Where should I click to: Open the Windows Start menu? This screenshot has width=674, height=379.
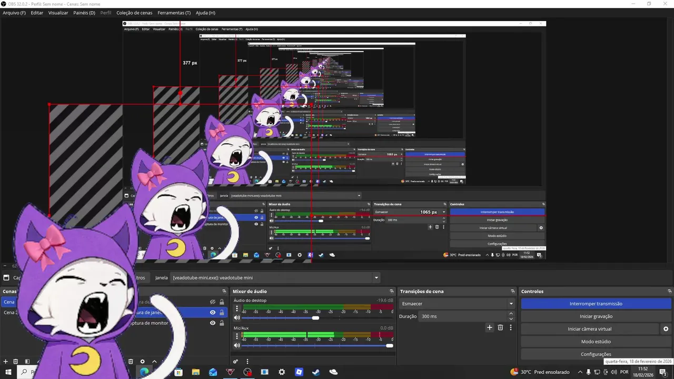point(7,372)
